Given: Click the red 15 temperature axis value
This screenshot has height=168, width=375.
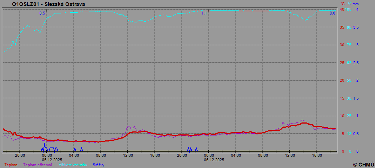Looking at the screenshot, I should point(342,98).
